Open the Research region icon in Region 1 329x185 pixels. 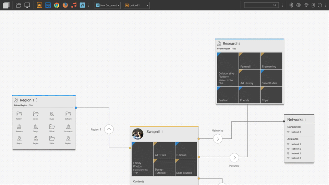pos(19,128)
